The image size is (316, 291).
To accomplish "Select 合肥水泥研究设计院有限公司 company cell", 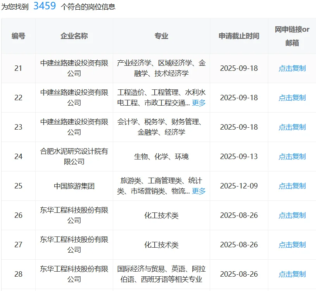I will pos(74,156).
